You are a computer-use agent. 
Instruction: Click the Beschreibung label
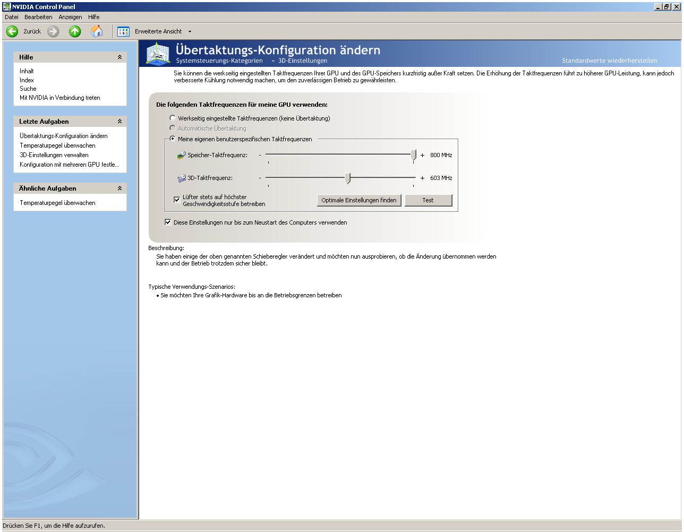(166, 248)
